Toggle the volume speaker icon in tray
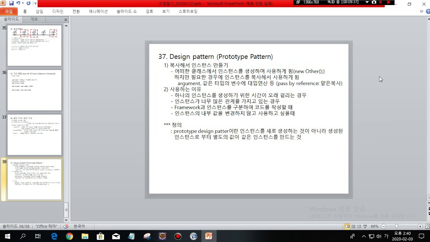 coord(379,236)
